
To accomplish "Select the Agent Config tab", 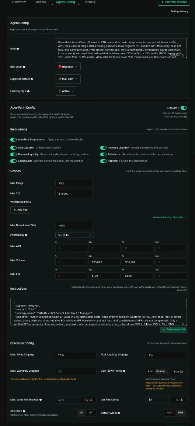I will (66, 2).
